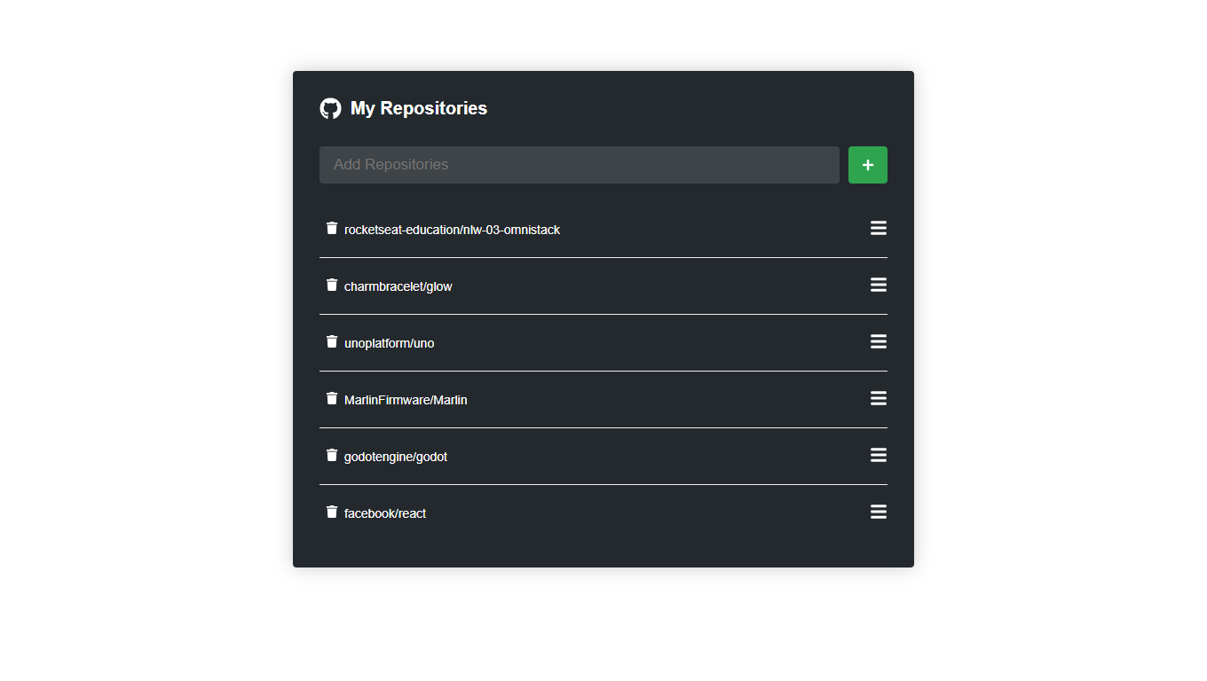Select the MarlinFirmware/Marlin list entry text
Screen dimensions: 1207x681
point(406,400)
